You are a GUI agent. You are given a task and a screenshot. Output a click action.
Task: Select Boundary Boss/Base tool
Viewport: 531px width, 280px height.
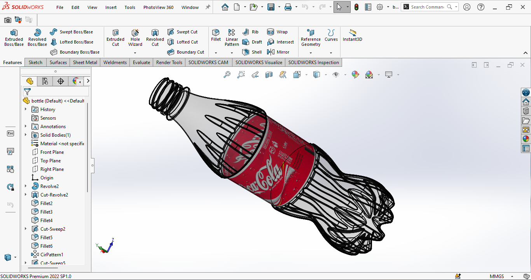pos(75,52)
